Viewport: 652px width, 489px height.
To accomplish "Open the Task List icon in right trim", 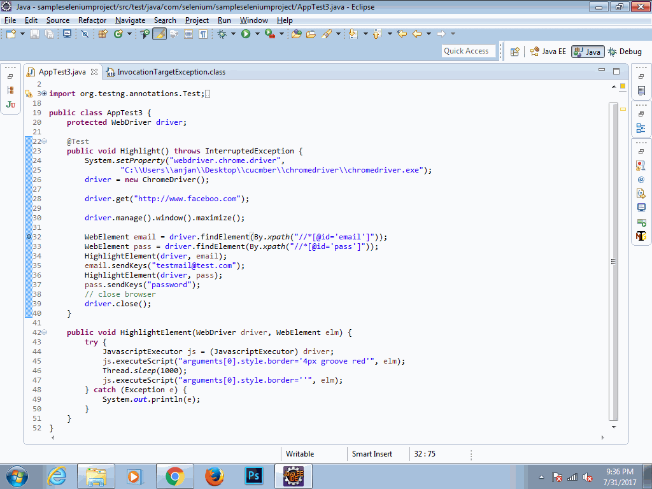I will point(641,90).
